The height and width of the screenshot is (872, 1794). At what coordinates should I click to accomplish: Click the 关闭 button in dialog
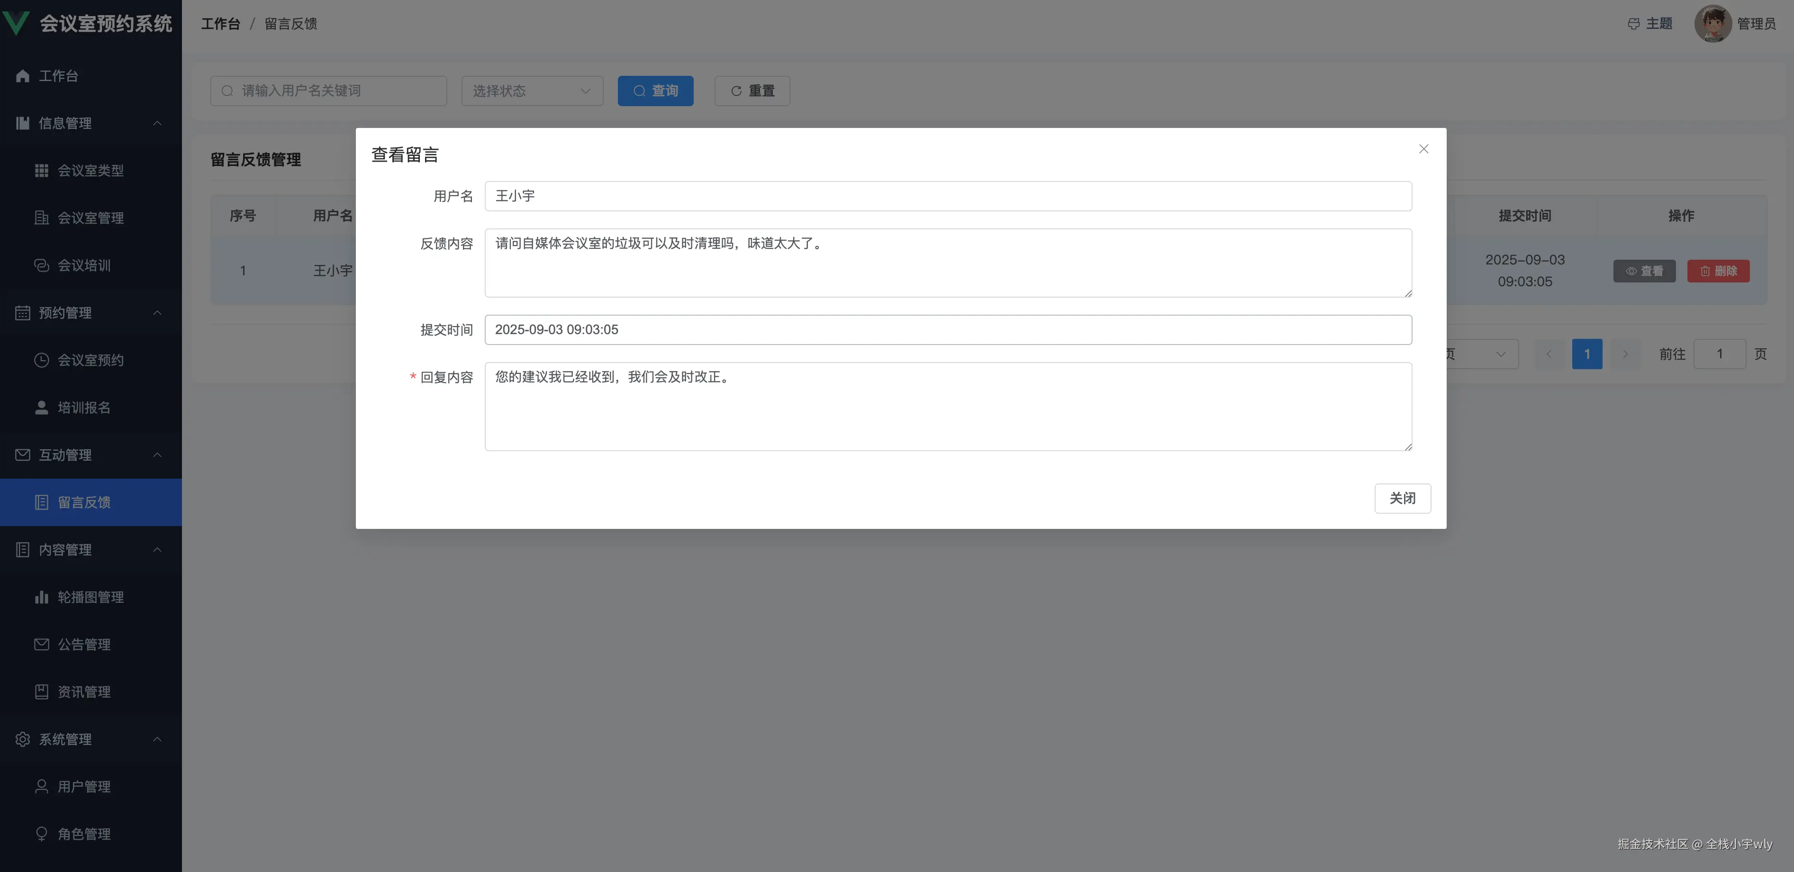tap(1402, 498)
